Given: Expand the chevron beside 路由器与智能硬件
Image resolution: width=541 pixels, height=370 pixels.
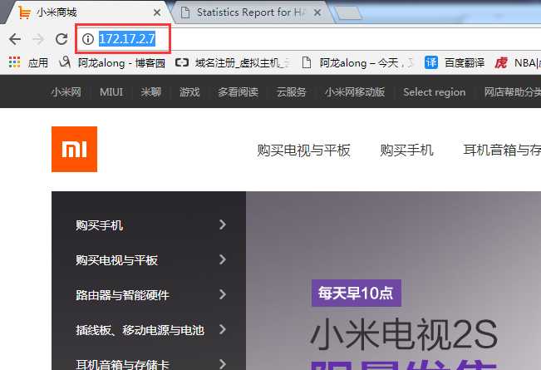Looking at the screenshot, I should click(x=223, y=294).
